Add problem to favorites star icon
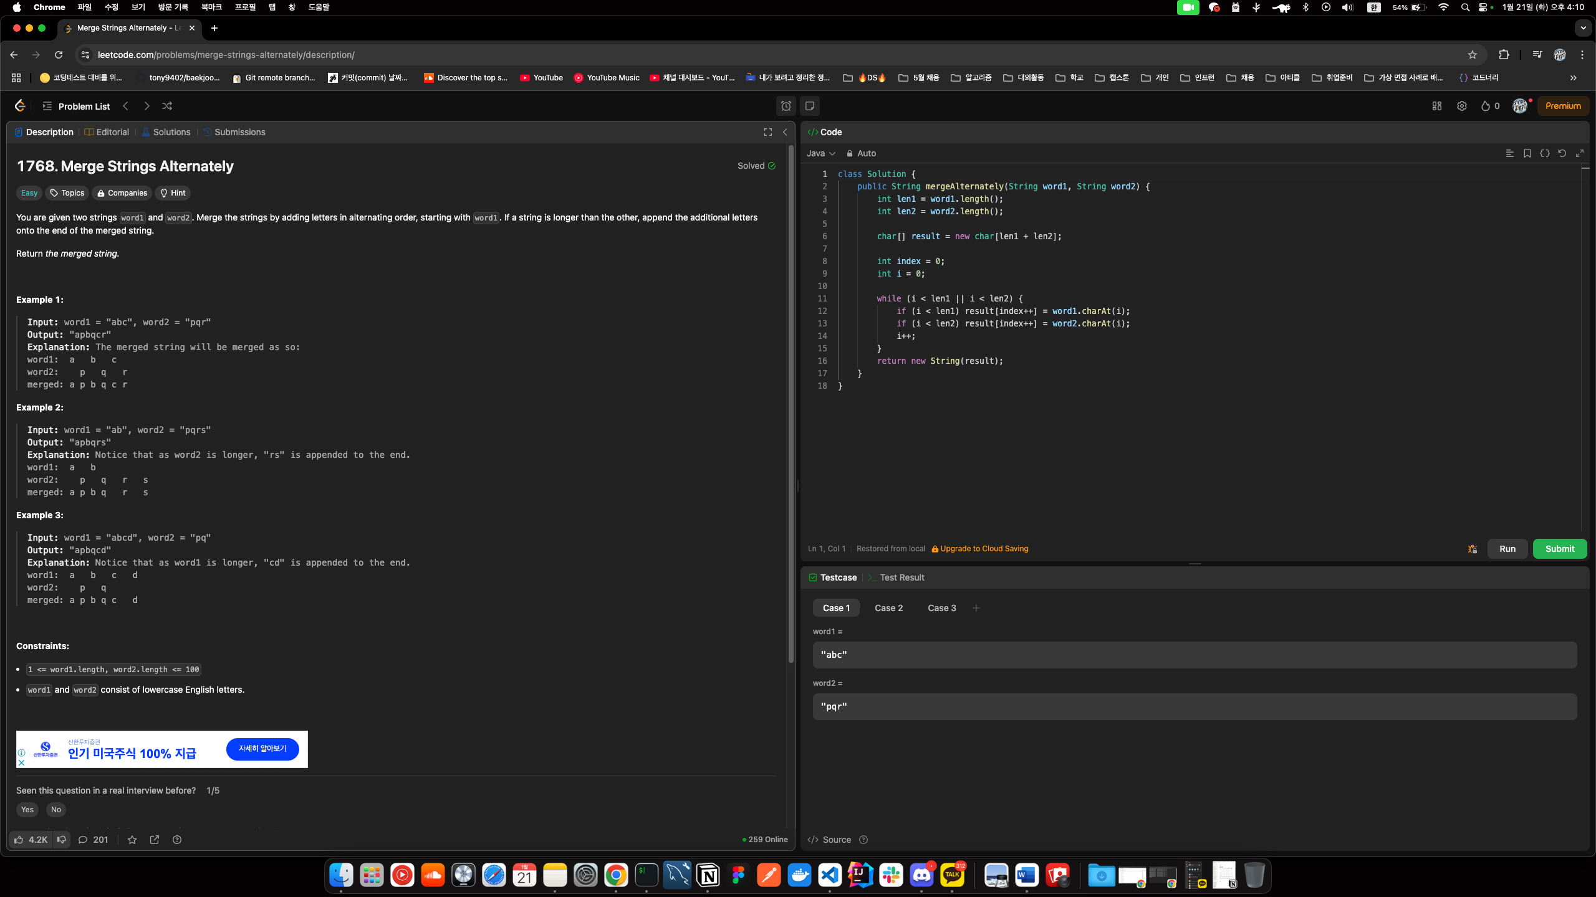The width and height of the screenshot is (1596, 897). 132,840
